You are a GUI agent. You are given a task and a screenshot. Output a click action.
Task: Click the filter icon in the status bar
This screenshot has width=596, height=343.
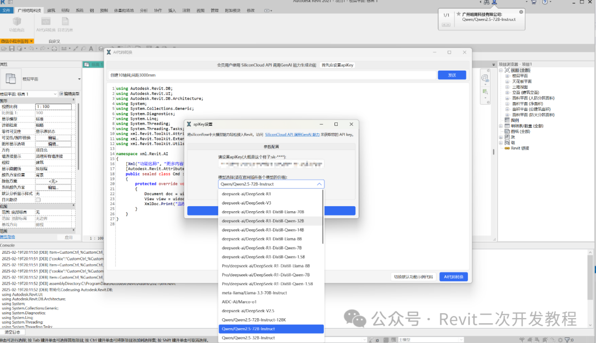click(x=567, y=340)
